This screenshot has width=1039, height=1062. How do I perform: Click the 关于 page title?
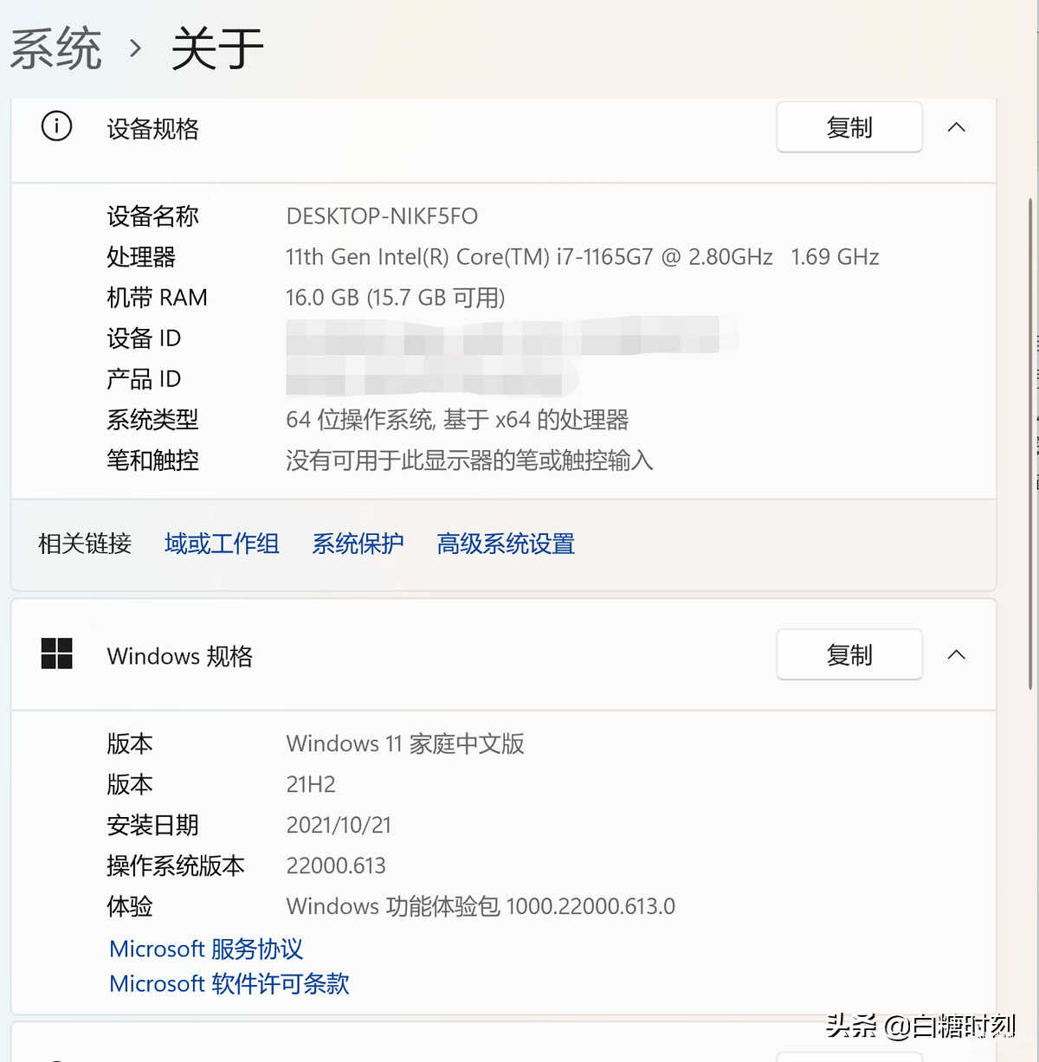click(x=217, y=48)
